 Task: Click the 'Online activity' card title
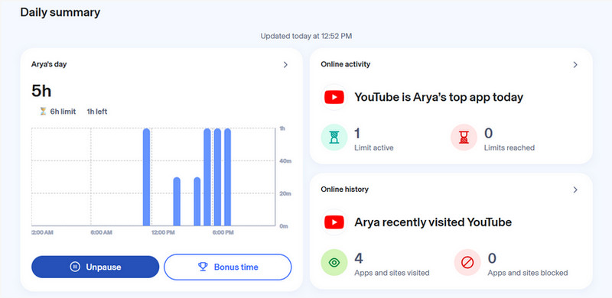click(x=346, y=64)
